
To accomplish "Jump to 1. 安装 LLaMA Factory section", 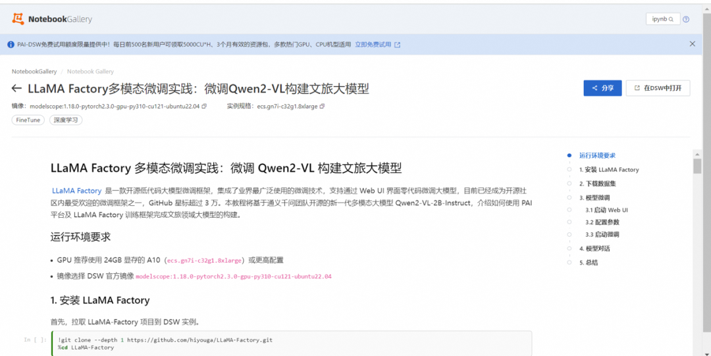I will click(608, 170).
